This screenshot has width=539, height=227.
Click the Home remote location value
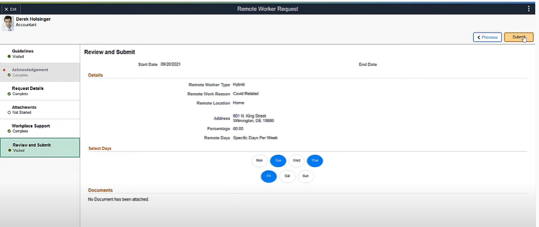tap(238, 103)
